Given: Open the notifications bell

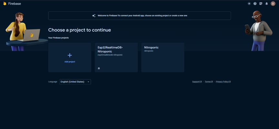Looking at the screenshot, I should pyautogui.click(x=266, y=4).
